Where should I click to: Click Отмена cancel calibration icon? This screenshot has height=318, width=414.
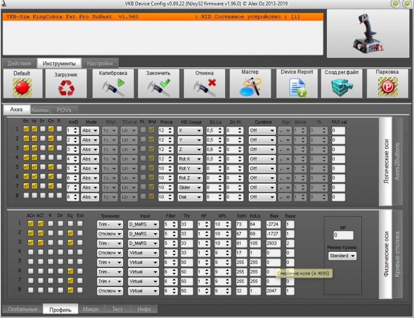point(204,88)
